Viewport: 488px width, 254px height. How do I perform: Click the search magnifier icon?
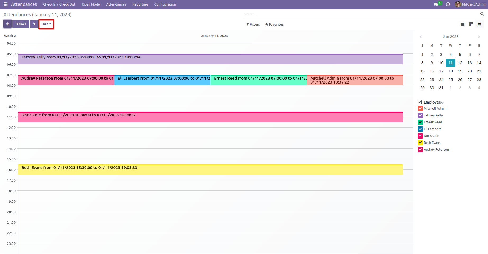point(482,14)
